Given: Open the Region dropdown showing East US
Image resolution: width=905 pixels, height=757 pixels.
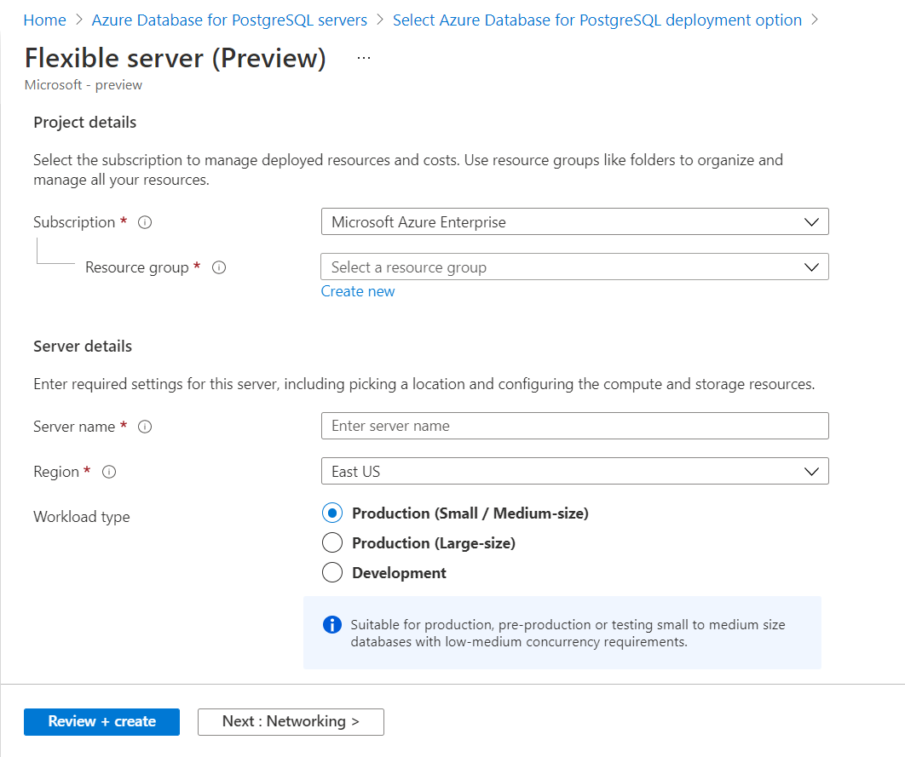Looking at the screenshot, I should (x=574, y=472).
